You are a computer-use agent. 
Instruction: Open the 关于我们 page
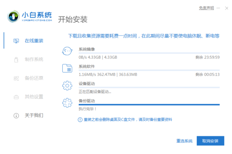[34, 116]
